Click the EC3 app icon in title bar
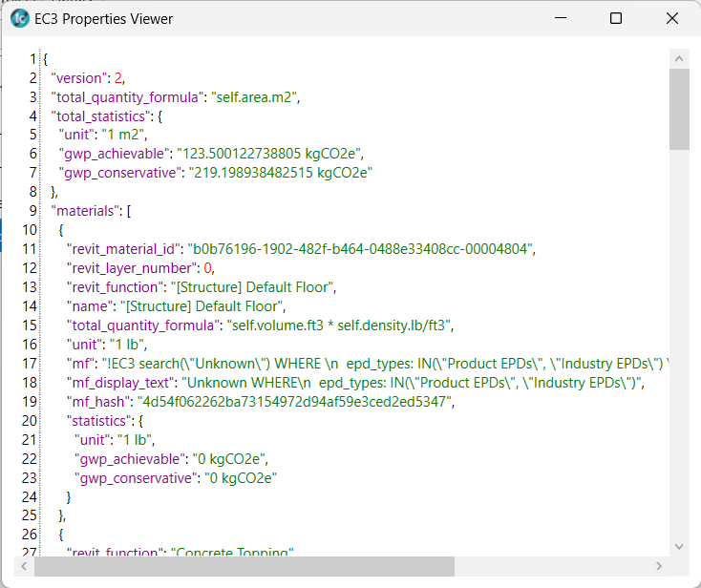The height and width of the screenshot is (588, 701). (x=19, y=19)
